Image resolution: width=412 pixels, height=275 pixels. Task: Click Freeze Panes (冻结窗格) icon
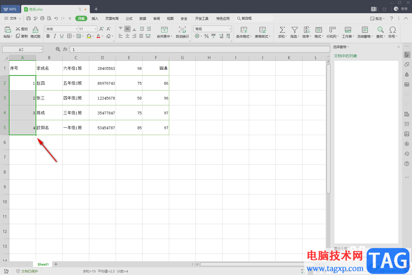(365, 30)
